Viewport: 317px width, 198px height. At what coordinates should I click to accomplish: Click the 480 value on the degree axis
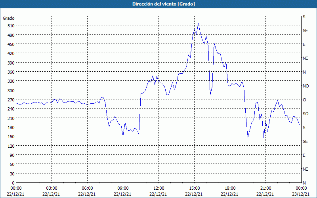(11, 35)
